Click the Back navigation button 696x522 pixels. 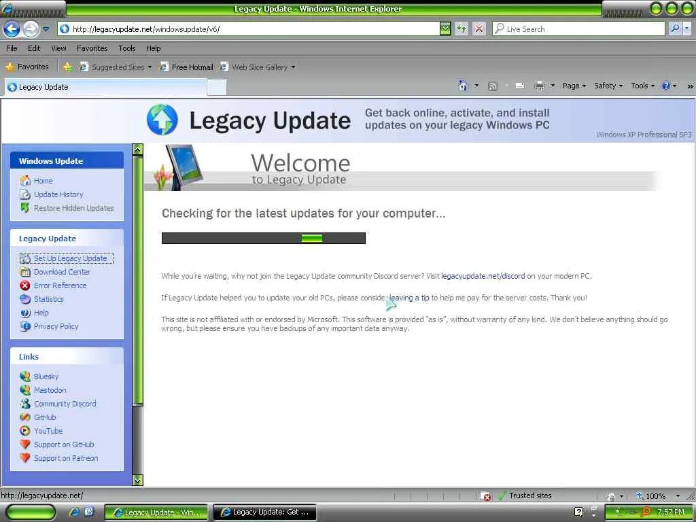pos(12,29)
